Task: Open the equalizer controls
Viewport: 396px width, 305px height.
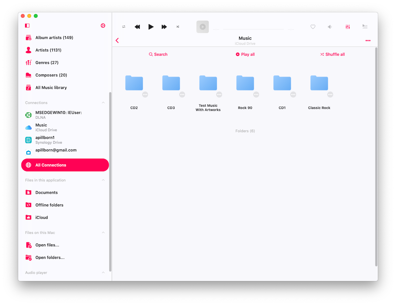Action: (348, 27)
